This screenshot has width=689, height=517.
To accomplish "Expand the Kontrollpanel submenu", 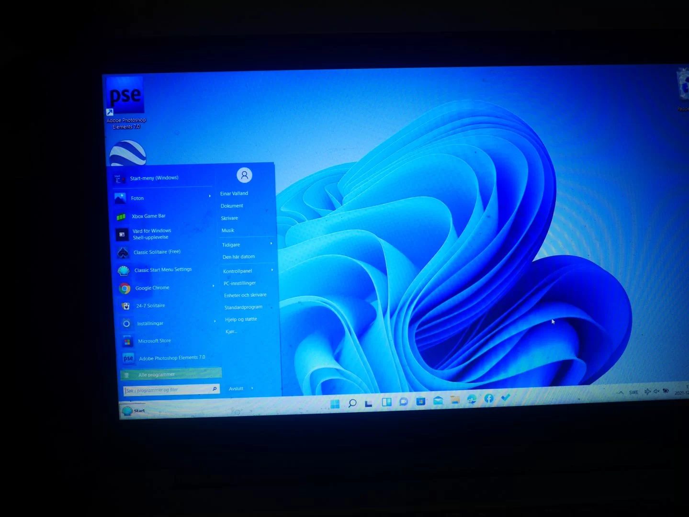I will point(272,270).
